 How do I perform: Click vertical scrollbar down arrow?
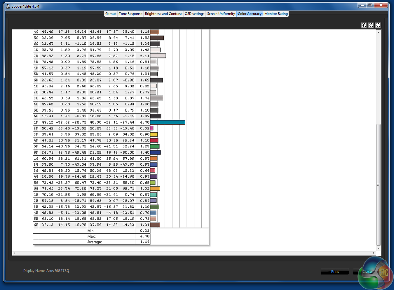(x=379, y=248)
